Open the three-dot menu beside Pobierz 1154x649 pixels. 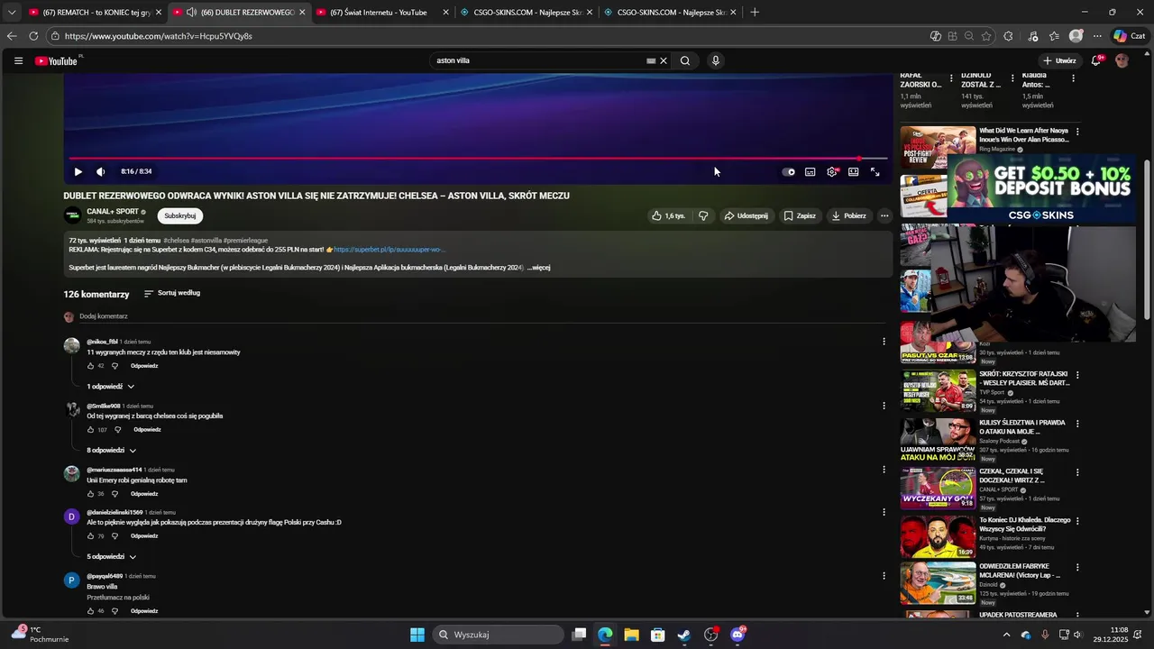(x=884, y=215)
